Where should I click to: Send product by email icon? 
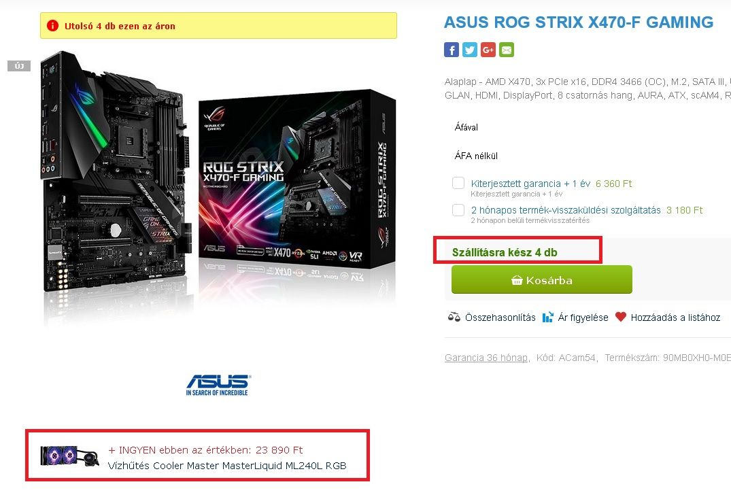click(x=507, y=50)
